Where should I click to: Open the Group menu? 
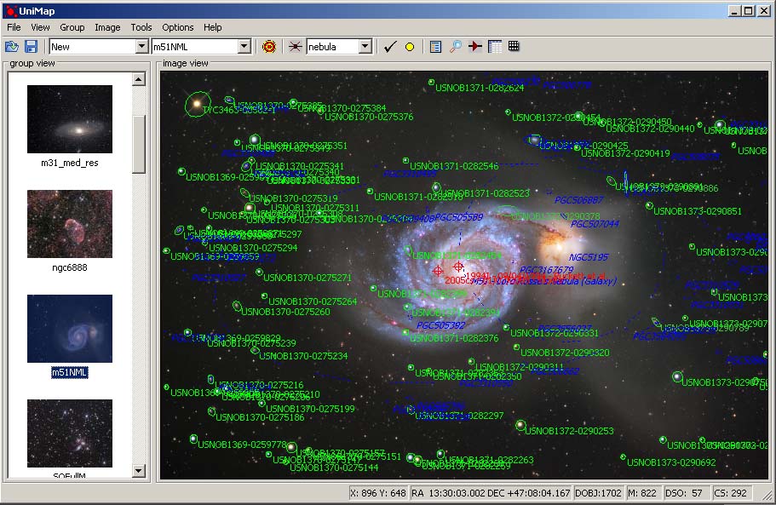pos(72,27)
